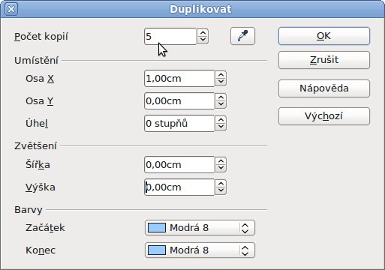
Task: Increase Počet kopií with the up arrow
Action: (x=203, y=33)
